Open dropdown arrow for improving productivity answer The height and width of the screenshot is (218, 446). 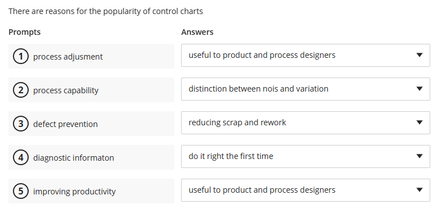(419, 190)
